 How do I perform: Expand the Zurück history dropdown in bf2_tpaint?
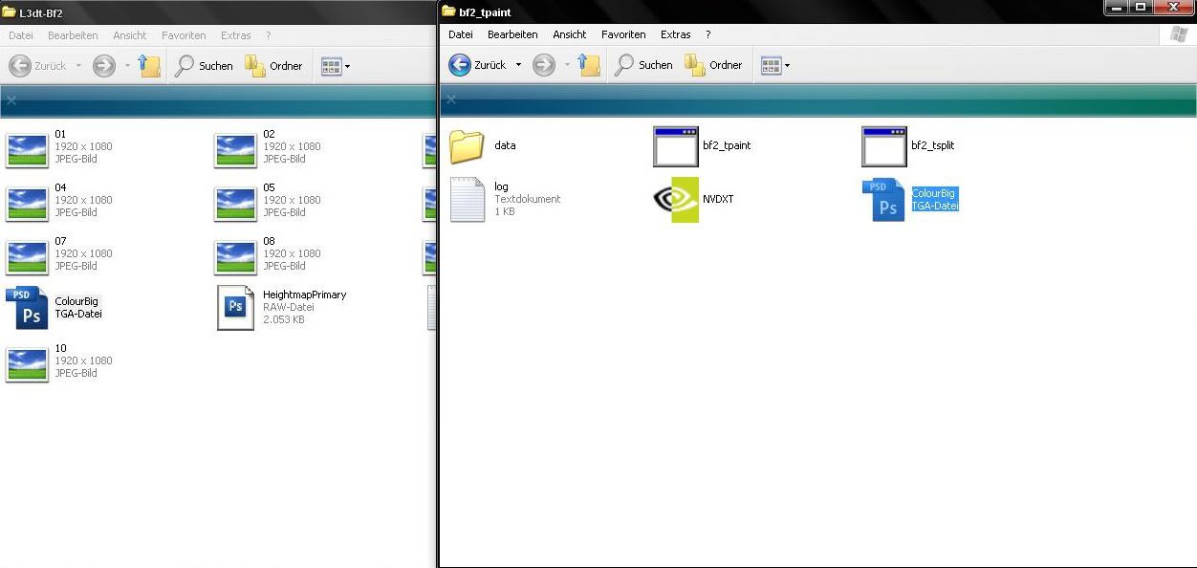point(518,65)
